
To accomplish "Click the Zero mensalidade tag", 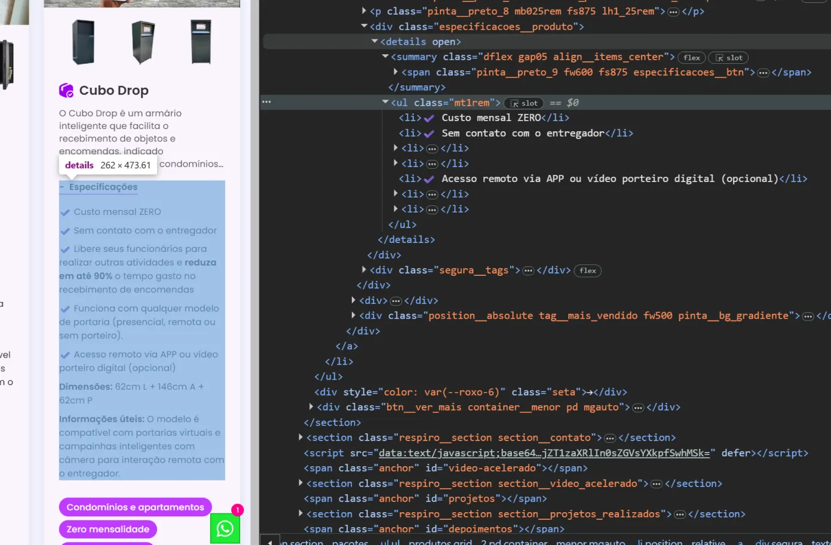I will pyautogui.click(x=108, y=529).
